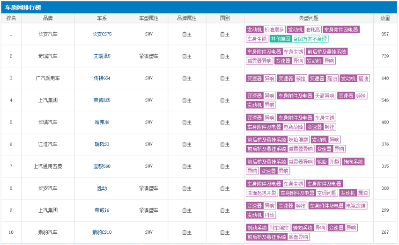Click the 长安汽车 brand in rank 1 row
The image size is (399, 245).
[x=48, y=34]
